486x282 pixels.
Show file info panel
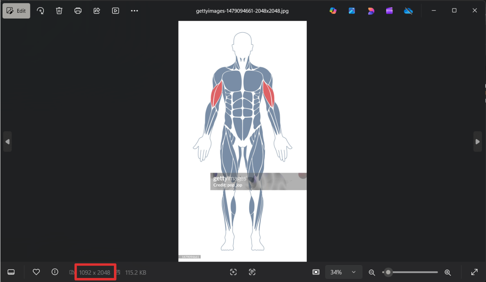tap(55, 272)
